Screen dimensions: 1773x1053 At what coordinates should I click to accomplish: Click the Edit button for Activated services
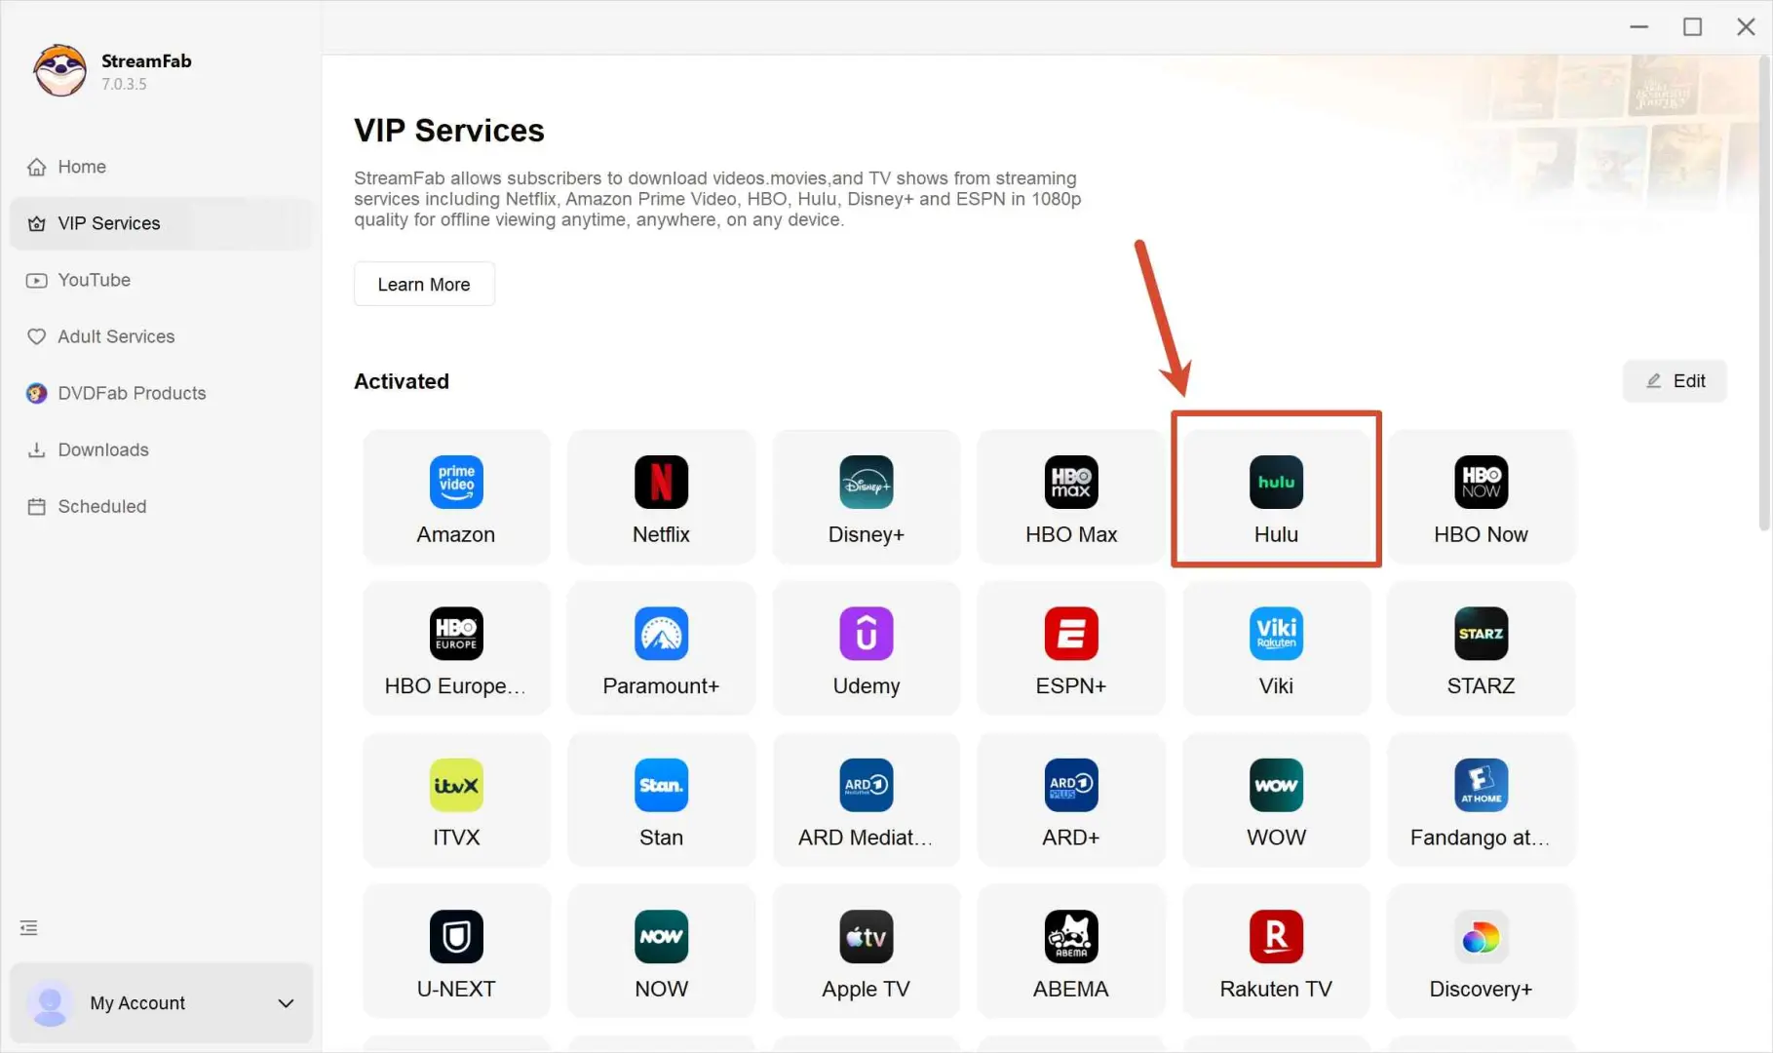click(1675, 381)
